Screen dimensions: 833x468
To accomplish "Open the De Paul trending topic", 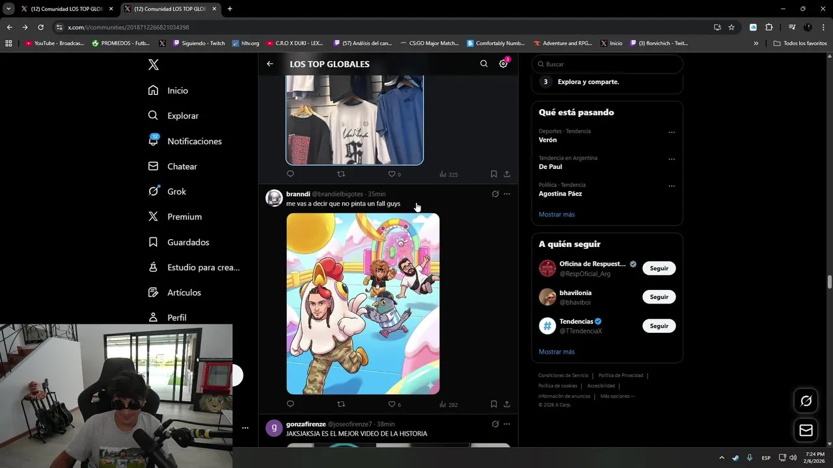I will [x=551, y=166].
